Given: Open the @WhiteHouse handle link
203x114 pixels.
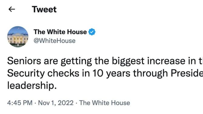Looking at the screenshot, I should point(54,41).
